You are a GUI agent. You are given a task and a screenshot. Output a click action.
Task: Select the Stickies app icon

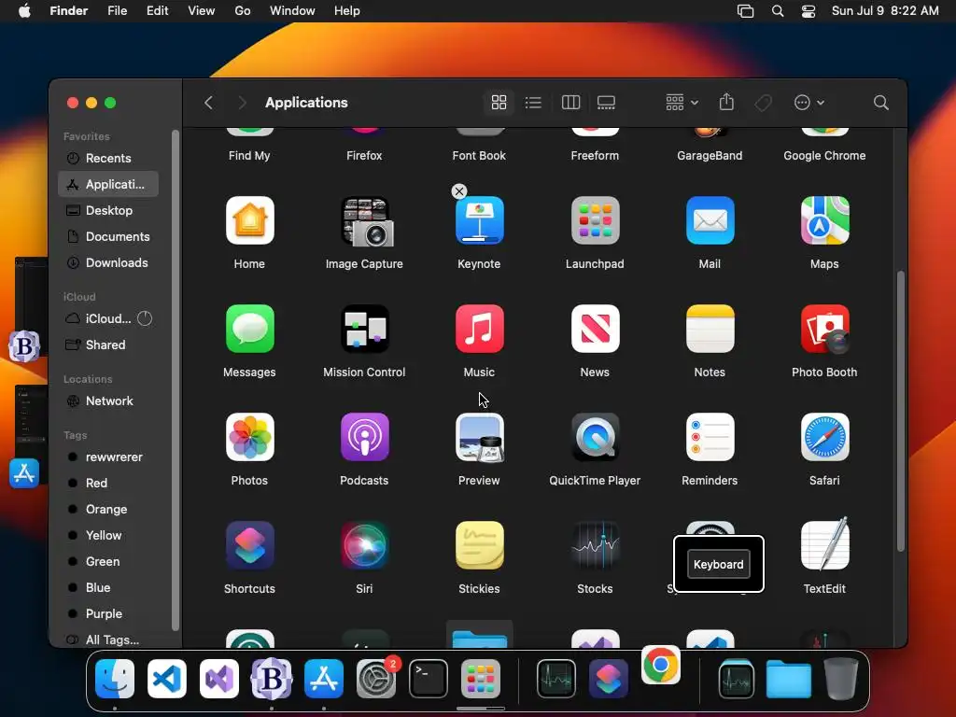[x=479, y=545]
